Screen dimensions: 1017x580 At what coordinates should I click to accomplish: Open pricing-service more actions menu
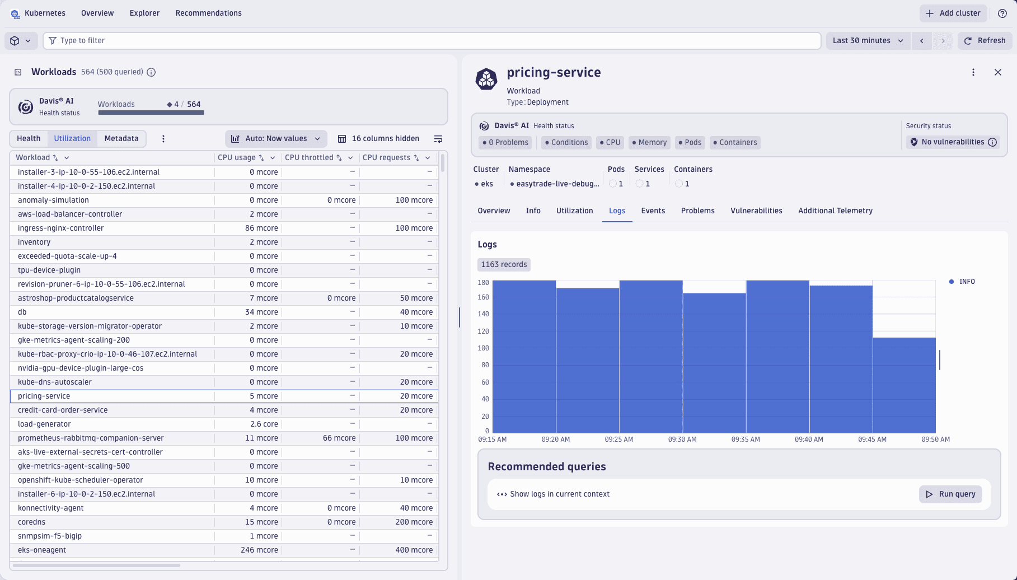click(x=973, y=72)
